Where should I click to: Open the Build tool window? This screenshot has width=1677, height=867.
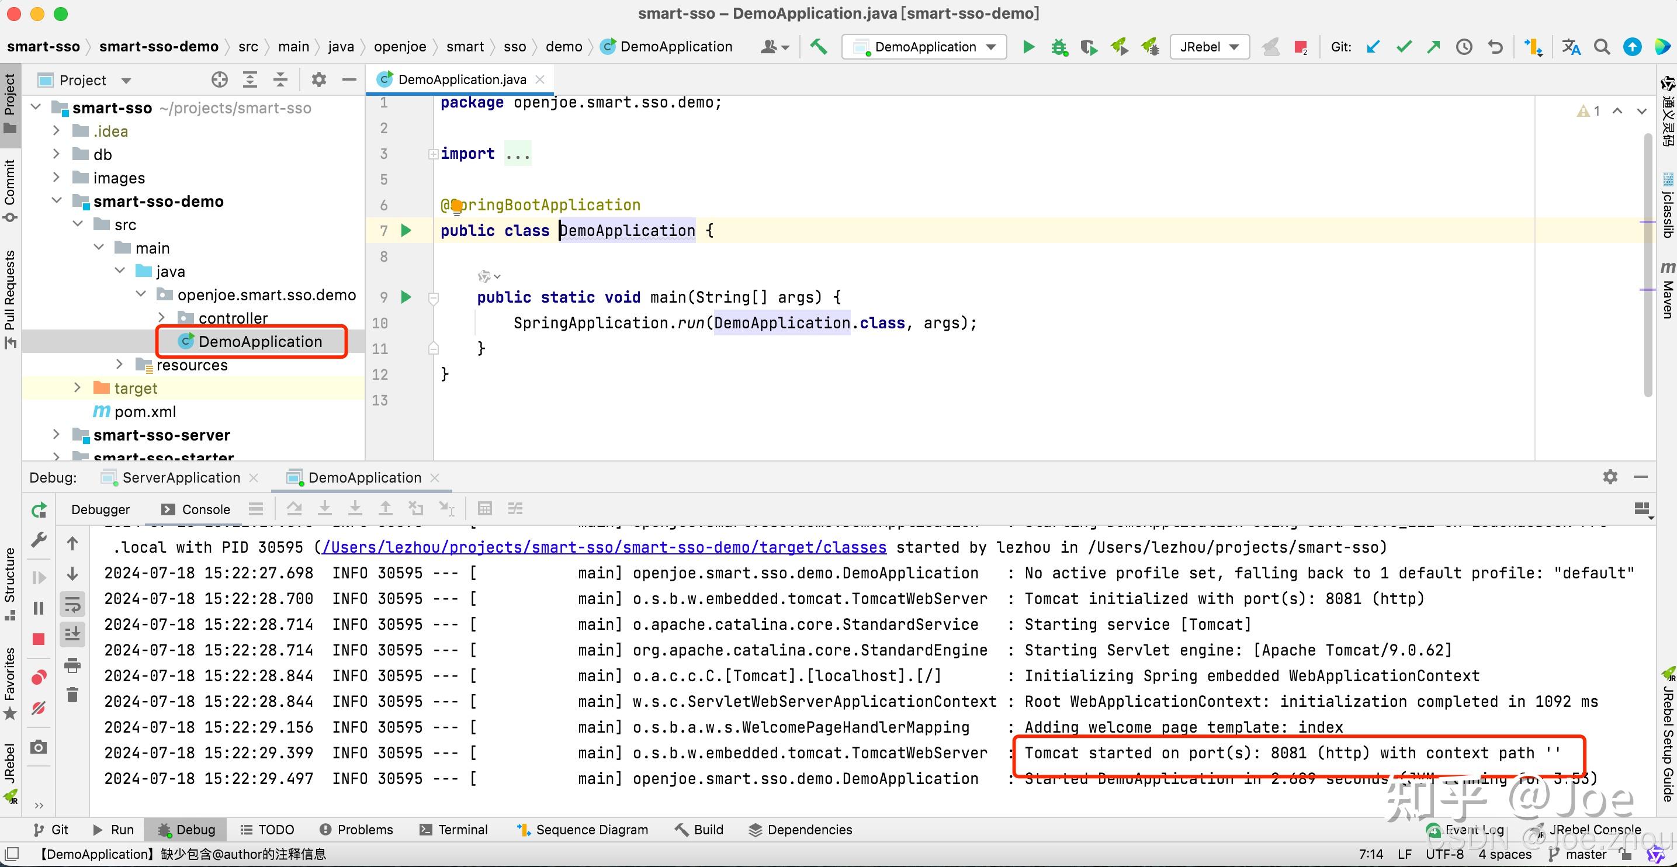[699, 830]
